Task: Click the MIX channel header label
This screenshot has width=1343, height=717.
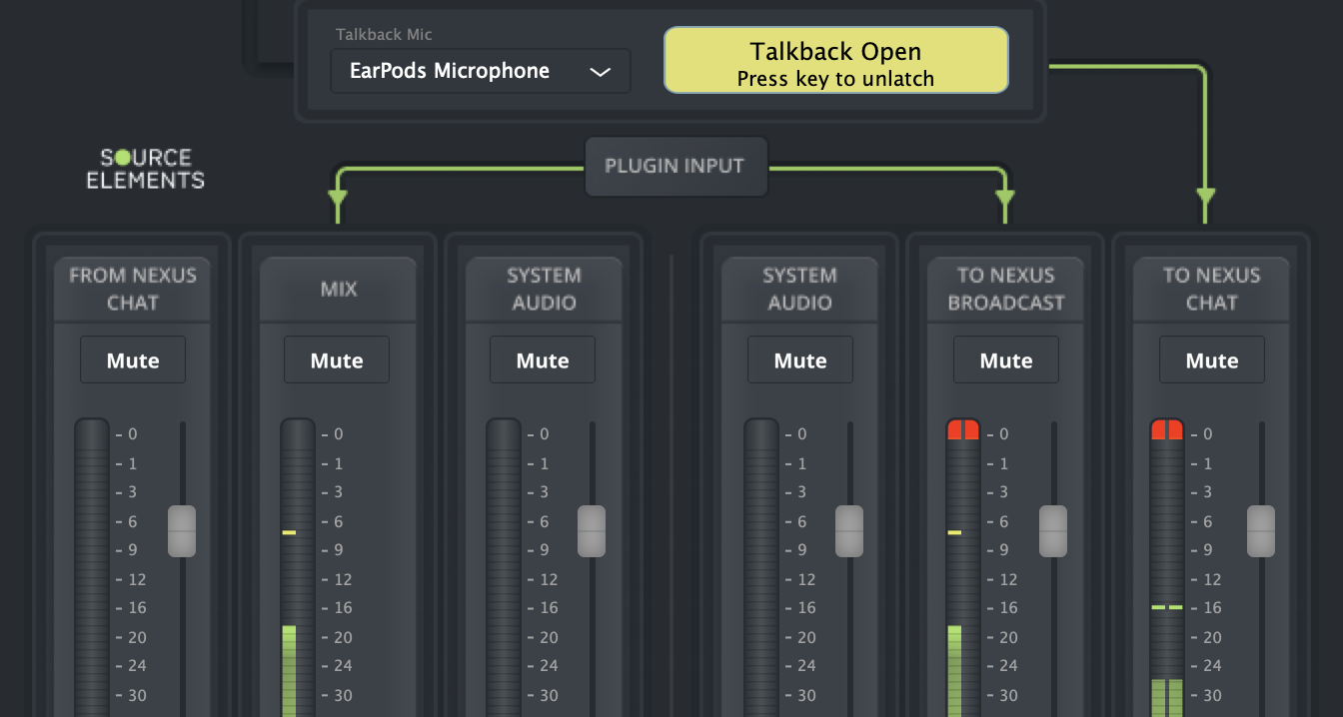Action: click(337, 289)
